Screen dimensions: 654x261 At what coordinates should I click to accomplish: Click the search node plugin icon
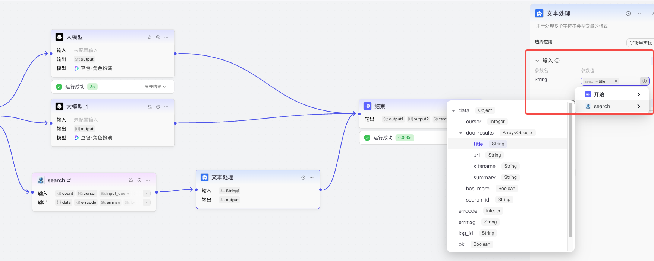tap(41, 180)
